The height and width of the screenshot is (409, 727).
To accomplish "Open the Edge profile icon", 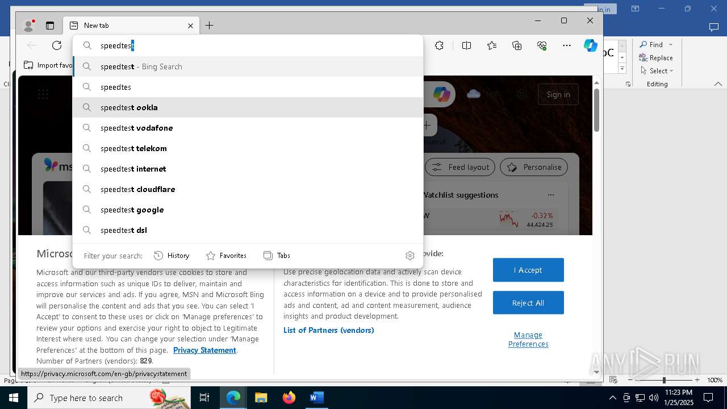I will coord(28,26).
